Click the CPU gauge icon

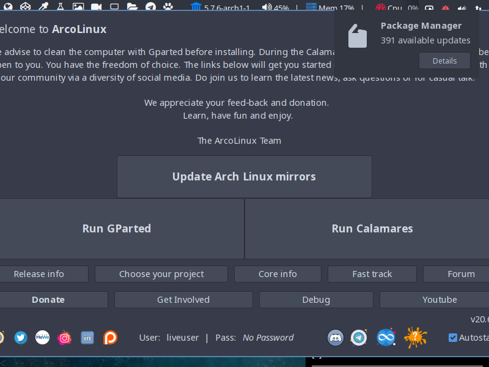click(x=380, y=7)
